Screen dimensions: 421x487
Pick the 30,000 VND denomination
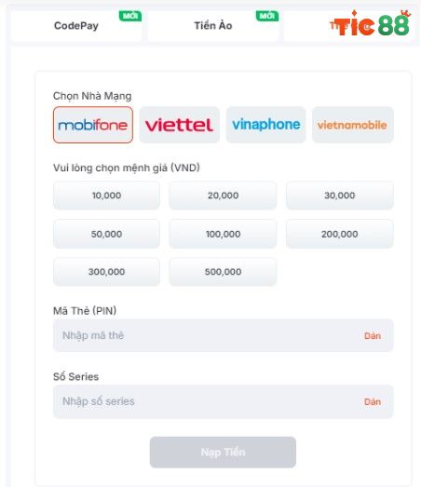click(x=340, y=196)
